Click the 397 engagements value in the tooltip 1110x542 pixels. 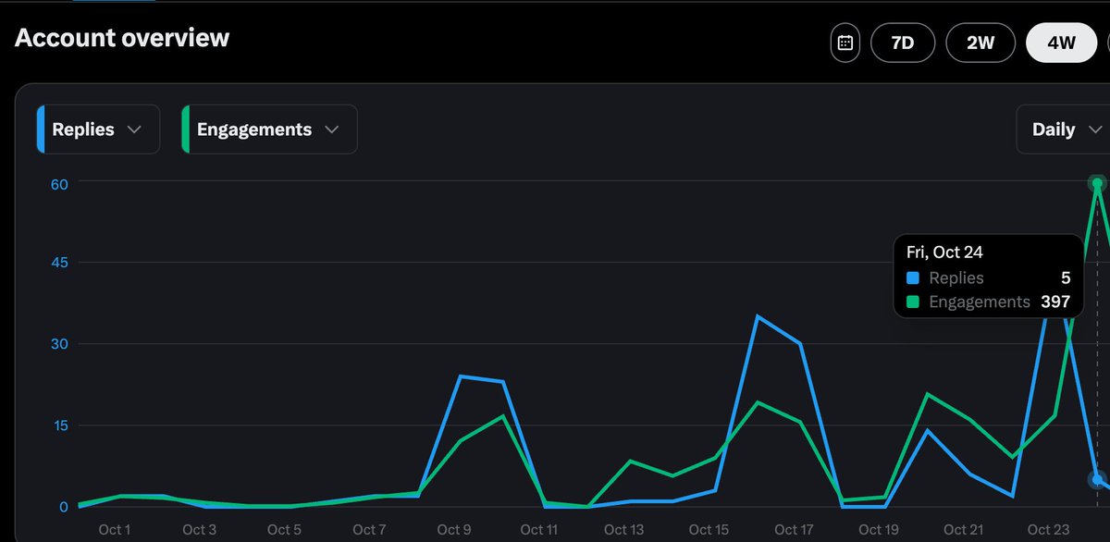[1058, 302]
